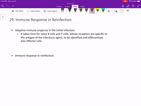Click the page title '29. Immune Response in Reinfection'
The image size is (141, 106).
click(x=40, y=20)
